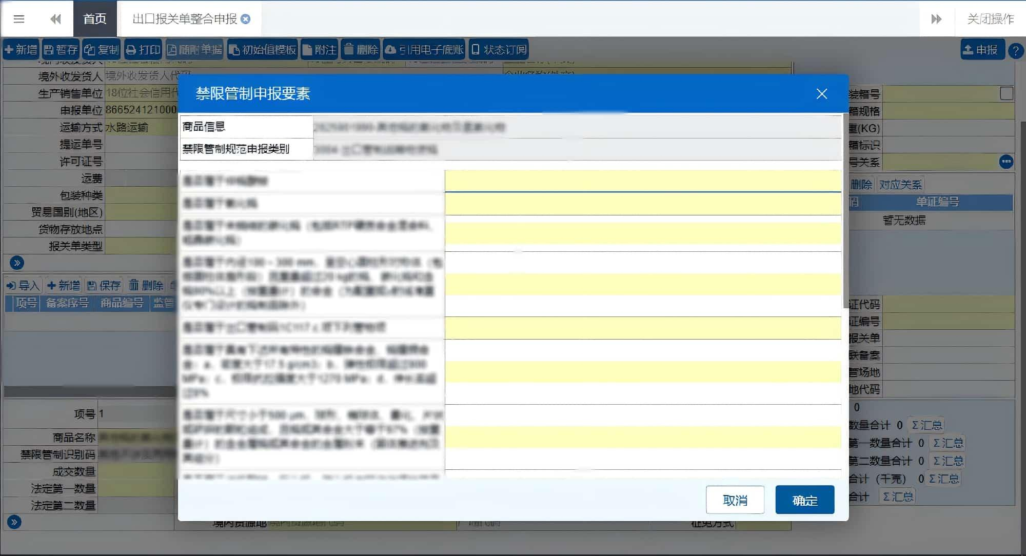Open 随附单据 from the toolbar
1026x556 pixels.
click(193, 49)
